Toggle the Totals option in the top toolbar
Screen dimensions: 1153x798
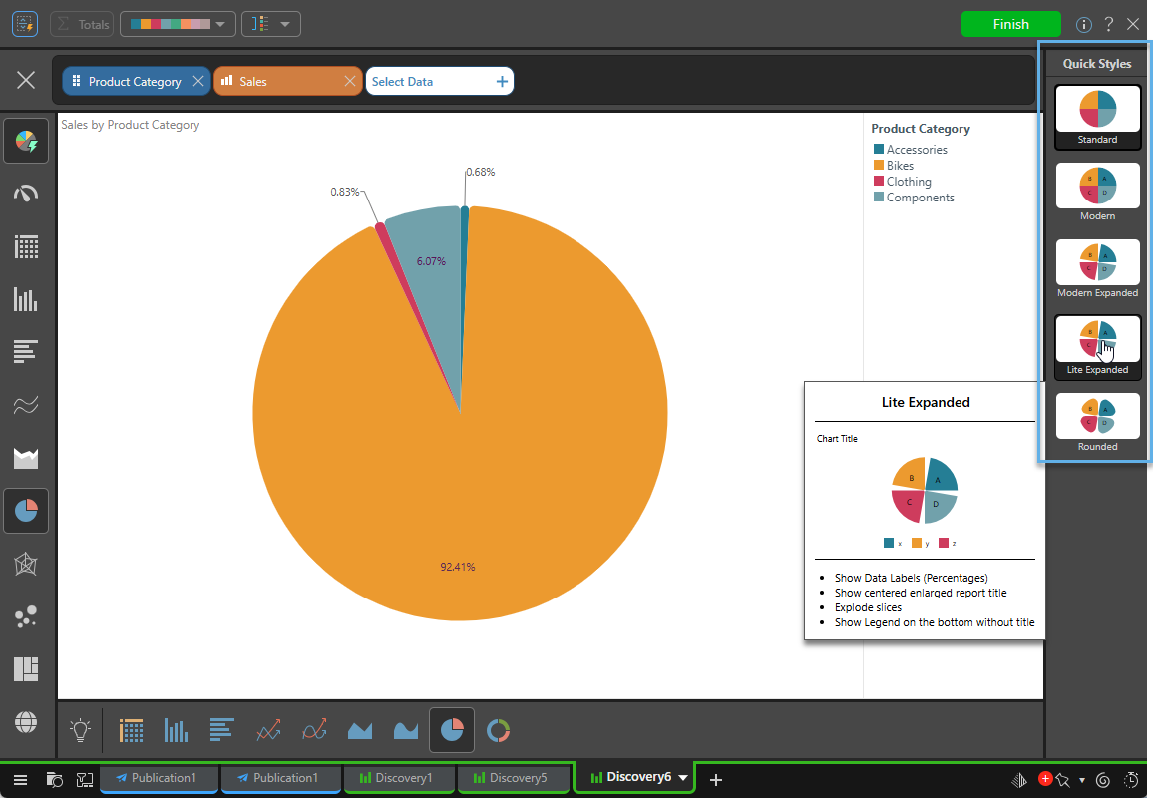tap(82, 23)
